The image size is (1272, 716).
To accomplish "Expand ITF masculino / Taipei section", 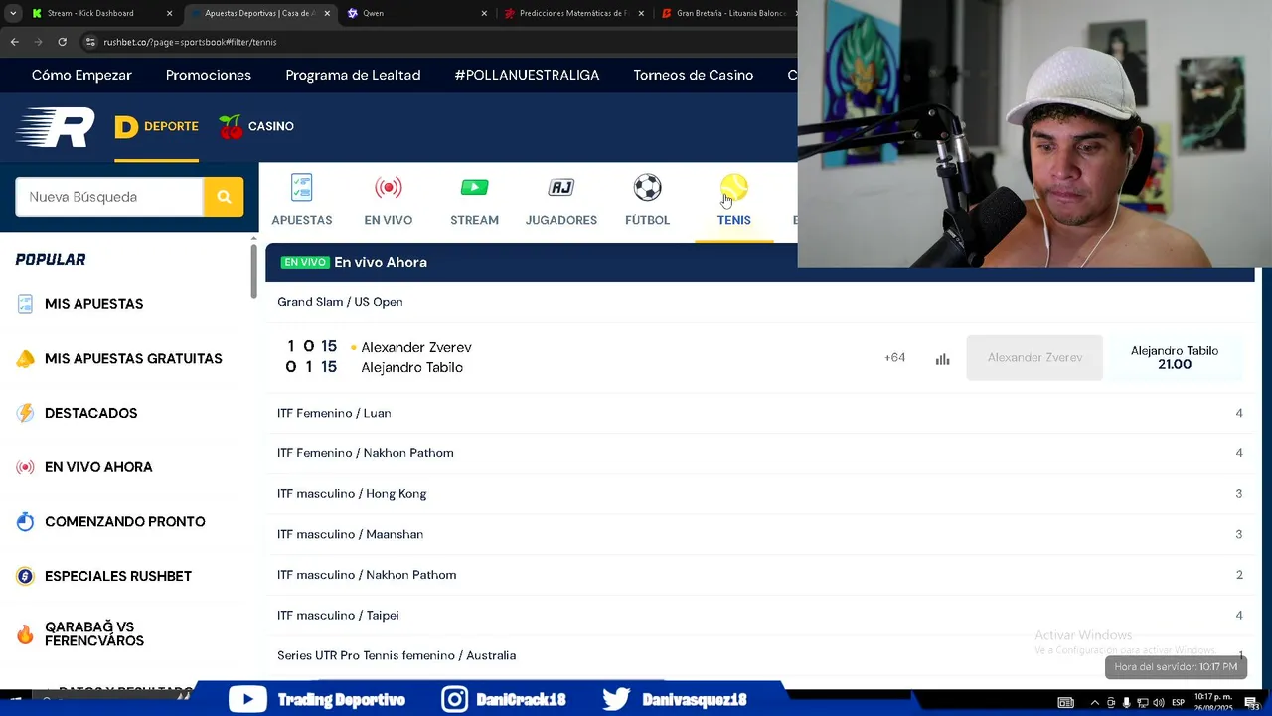I will click(759, 616).
